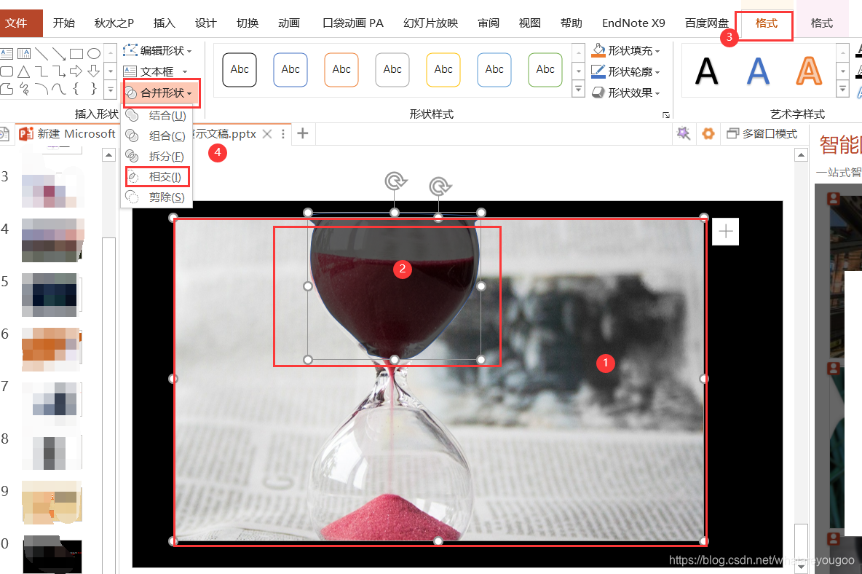Image resolution: width=862 pixels, height=574 pixels.
Task: Expand the shape styles gallery
Action: tap(578, 89)
